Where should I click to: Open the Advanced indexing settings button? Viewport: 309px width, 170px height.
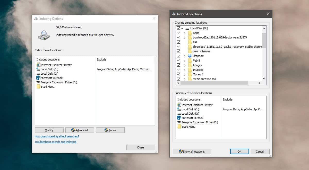(x=80, y=130)
